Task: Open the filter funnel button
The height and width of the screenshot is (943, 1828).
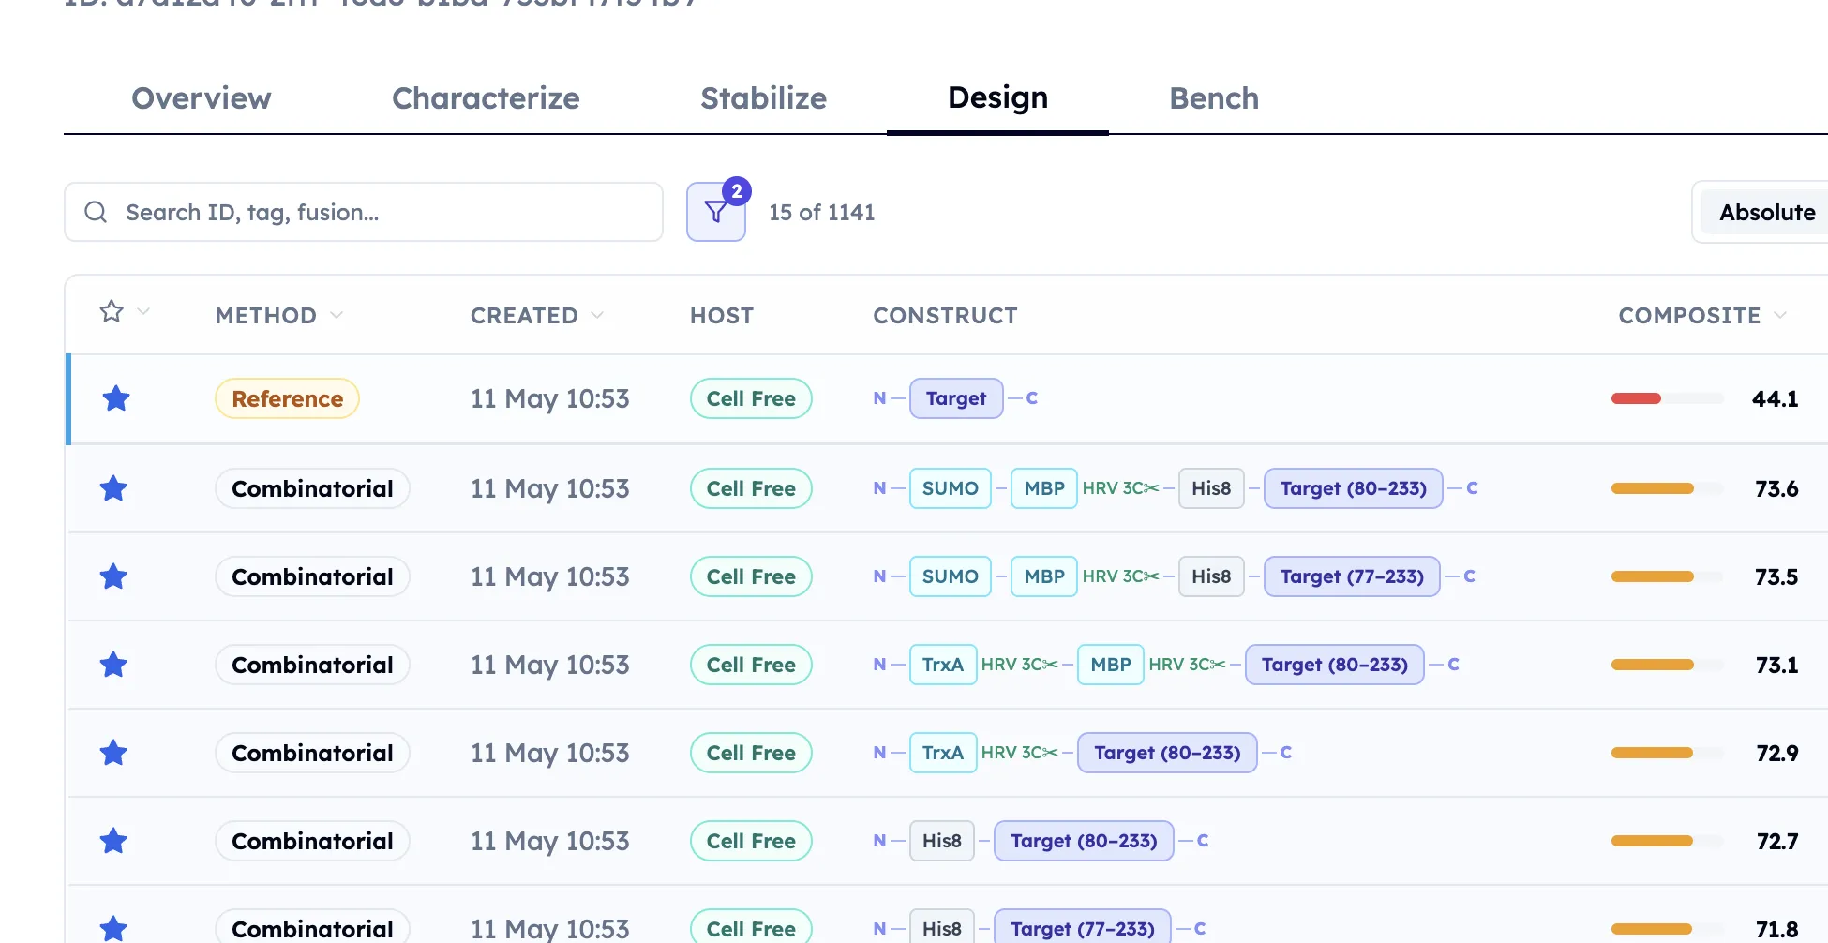Action: click(x=716, y=212)
